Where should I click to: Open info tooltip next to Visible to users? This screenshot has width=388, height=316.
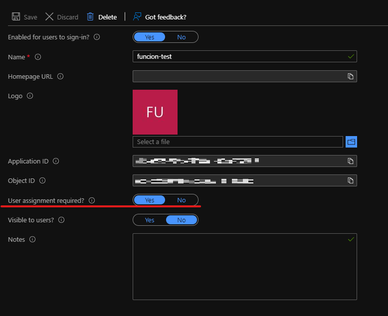click(x=61, y=220)
